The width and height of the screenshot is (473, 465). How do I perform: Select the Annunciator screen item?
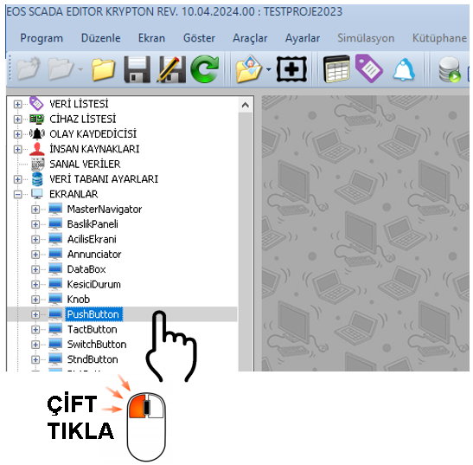tap(94, 255)
